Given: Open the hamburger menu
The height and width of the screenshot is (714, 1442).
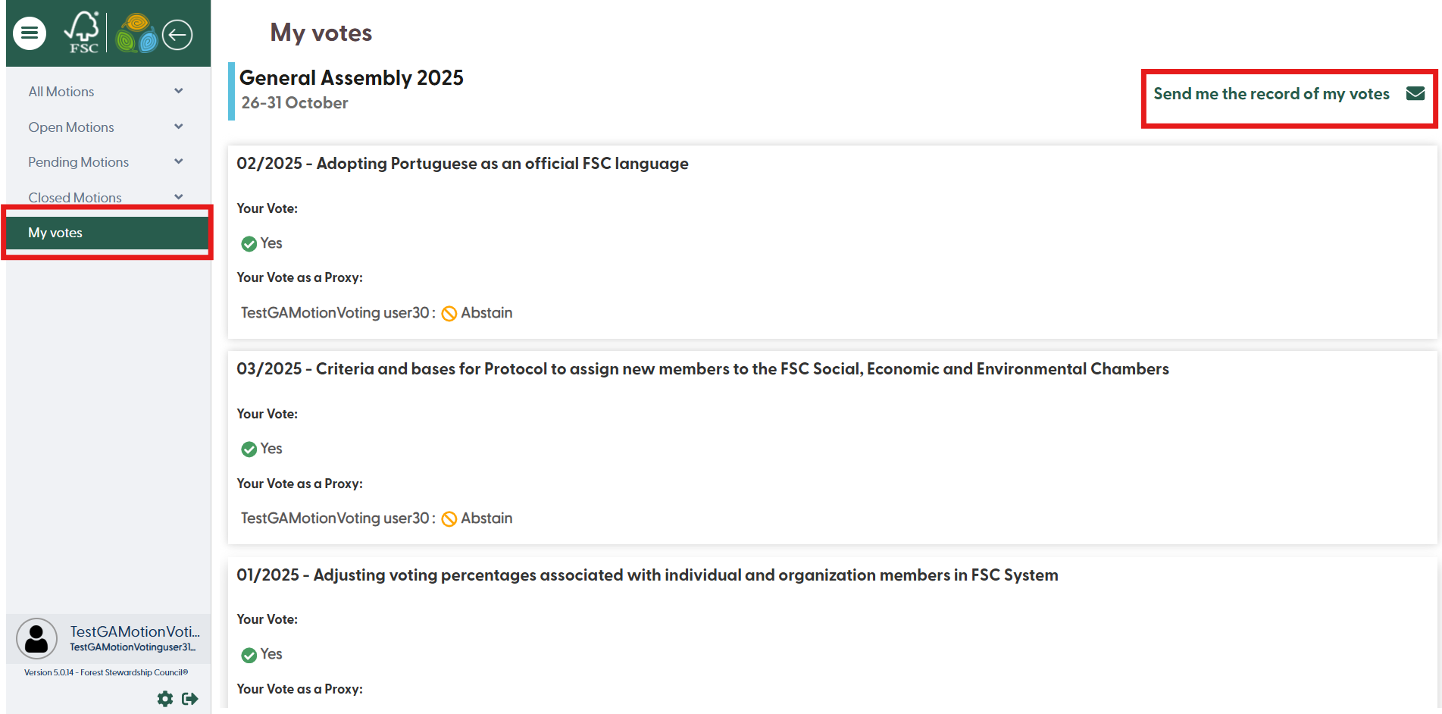Looking at the screenshot, I should click(x=30, y=33).
